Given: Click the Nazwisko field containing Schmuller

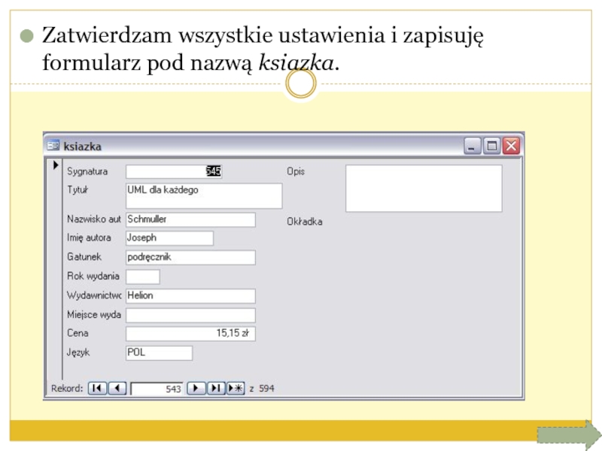Looking at the screenshot, I should 190,219.
